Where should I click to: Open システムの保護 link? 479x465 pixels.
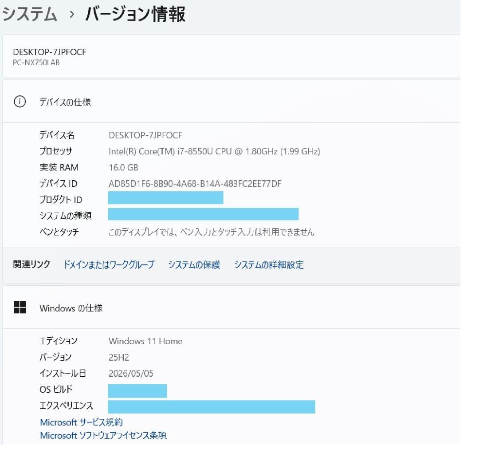pyautogui.click(x=194, y=264)
